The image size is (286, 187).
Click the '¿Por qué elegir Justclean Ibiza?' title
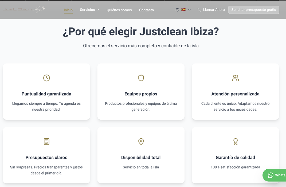[x=141, y=32]
